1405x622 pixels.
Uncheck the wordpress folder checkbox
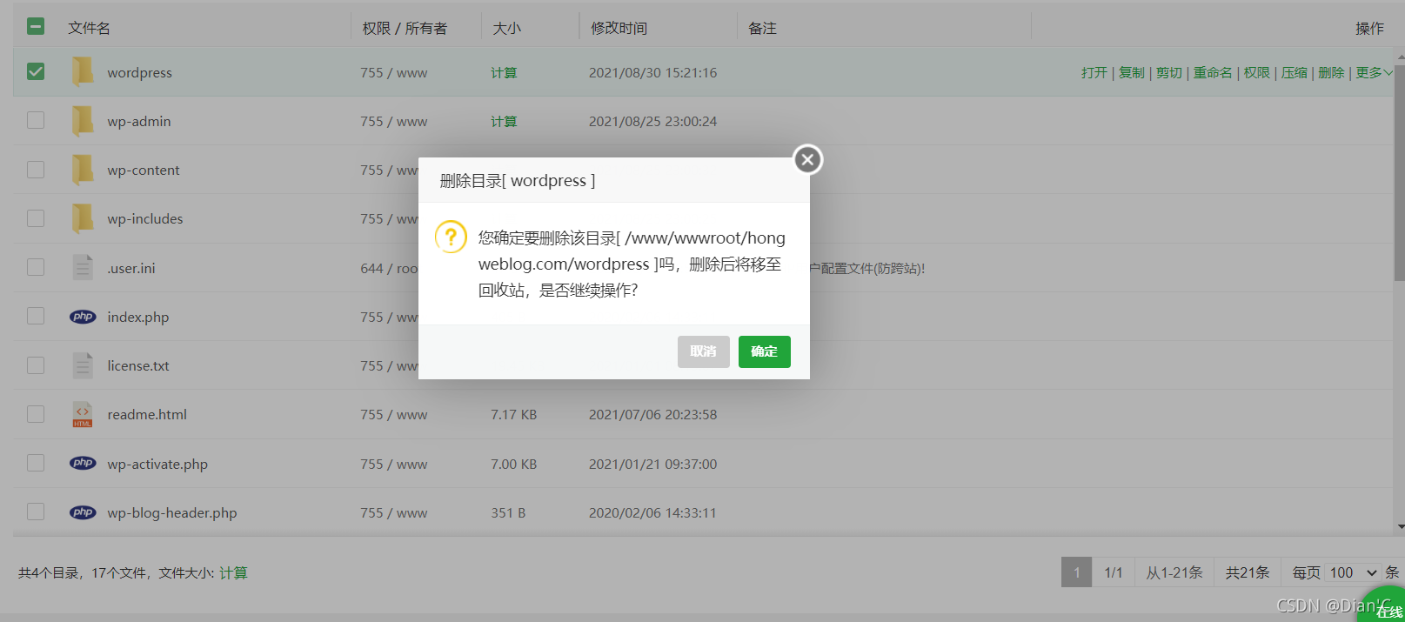pos(36,71)
